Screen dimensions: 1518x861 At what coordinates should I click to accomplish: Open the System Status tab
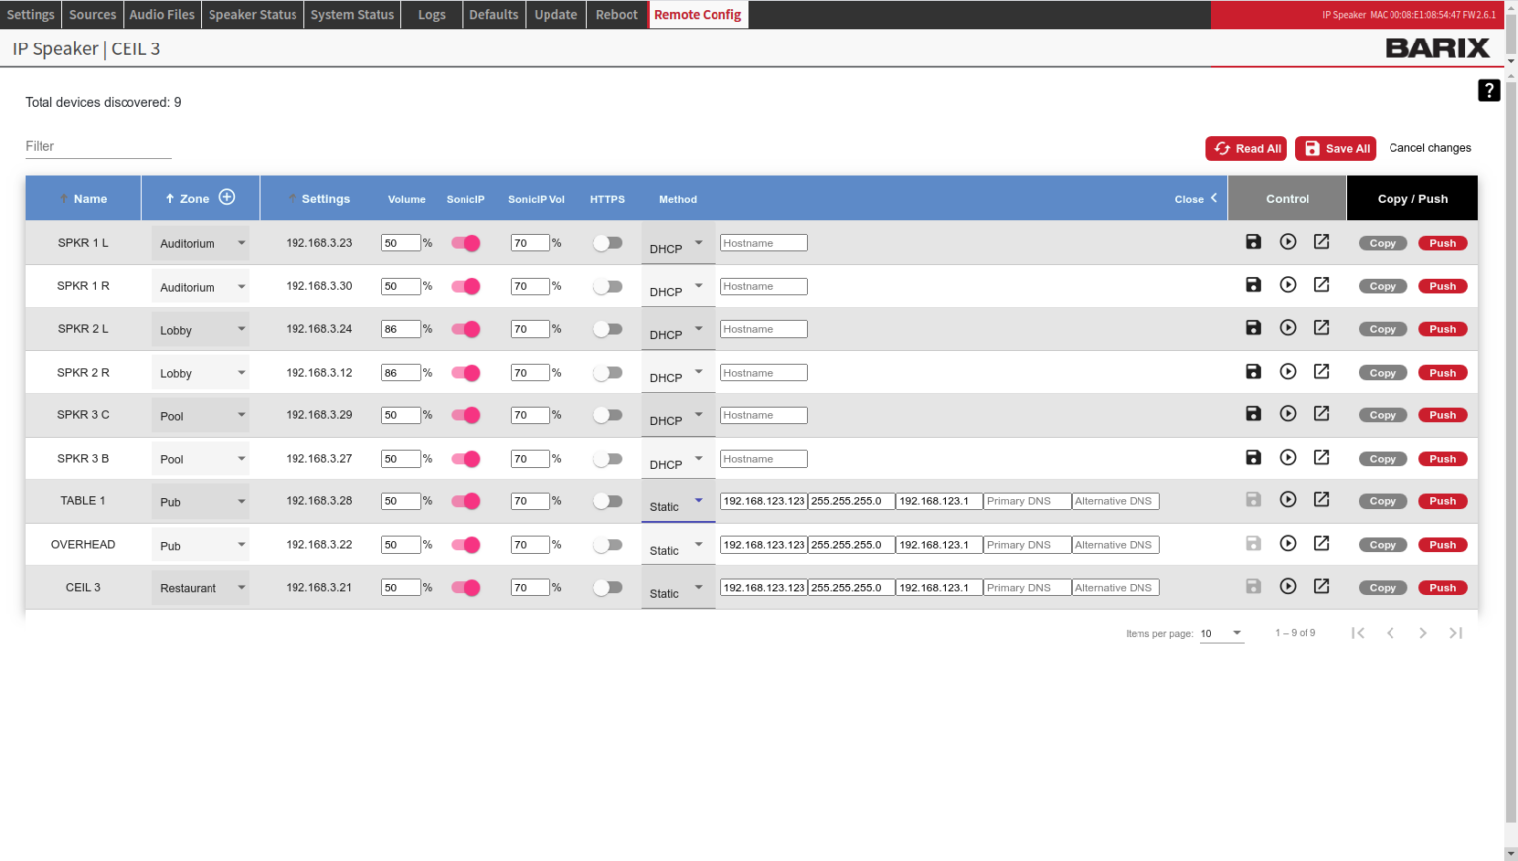[352, 15]
